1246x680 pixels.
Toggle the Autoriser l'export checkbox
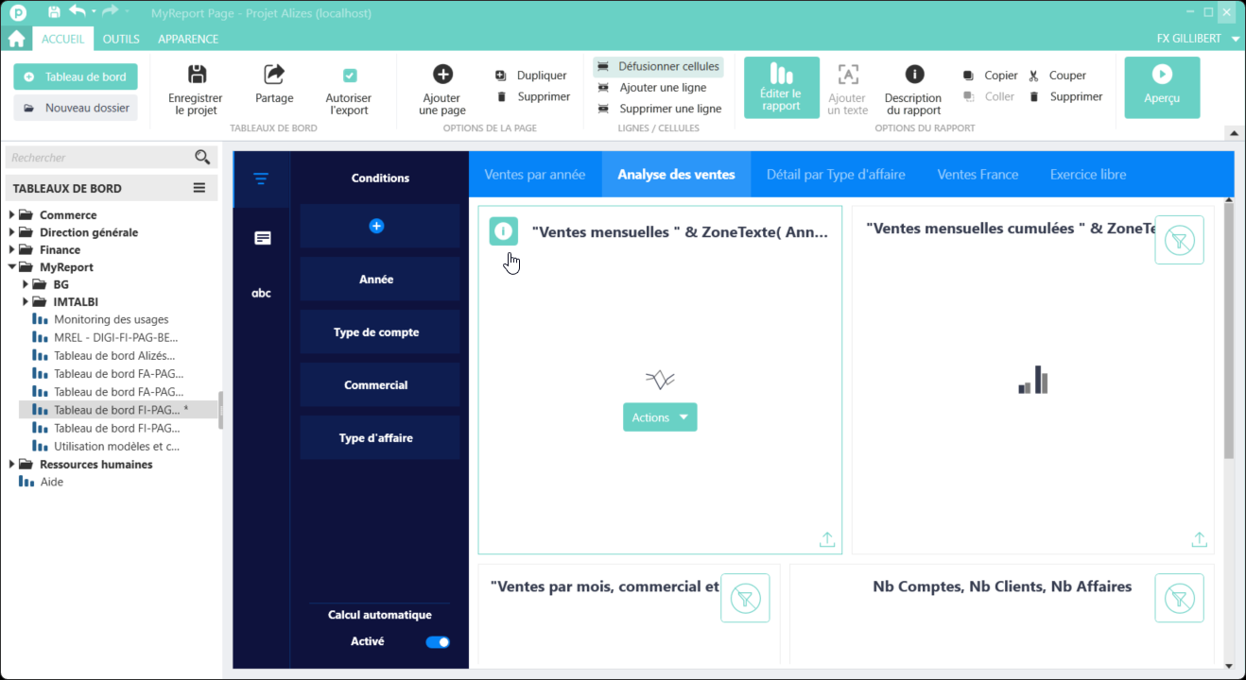pos(349,76)
